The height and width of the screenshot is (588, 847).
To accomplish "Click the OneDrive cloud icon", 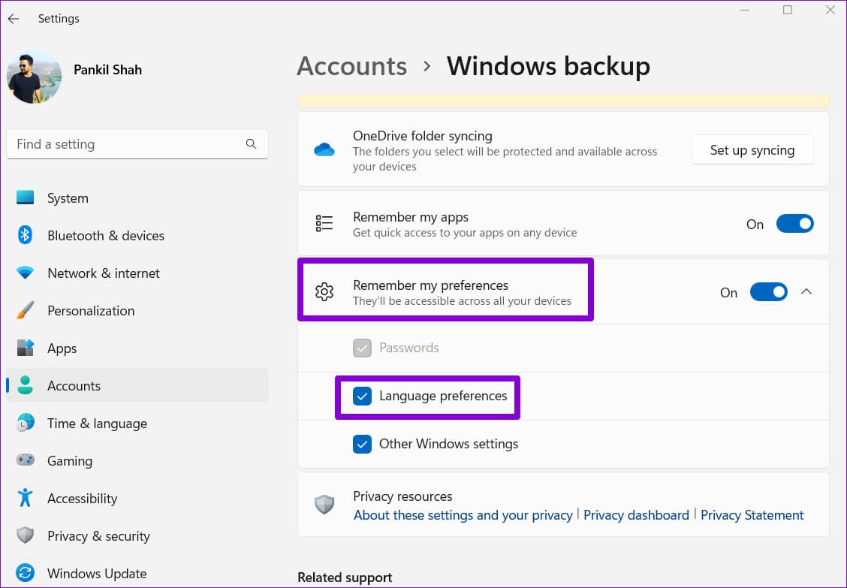I will (x=324, y=149).
